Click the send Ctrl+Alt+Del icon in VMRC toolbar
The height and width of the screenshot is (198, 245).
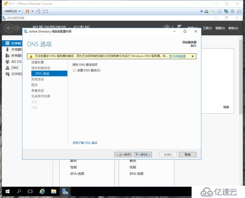tap(38, 11)
